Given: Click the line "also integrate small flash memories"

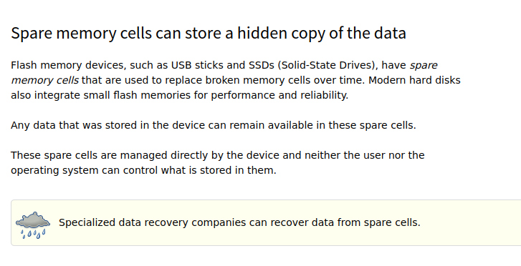Looking at the screenshot, I should coord(179,95).
